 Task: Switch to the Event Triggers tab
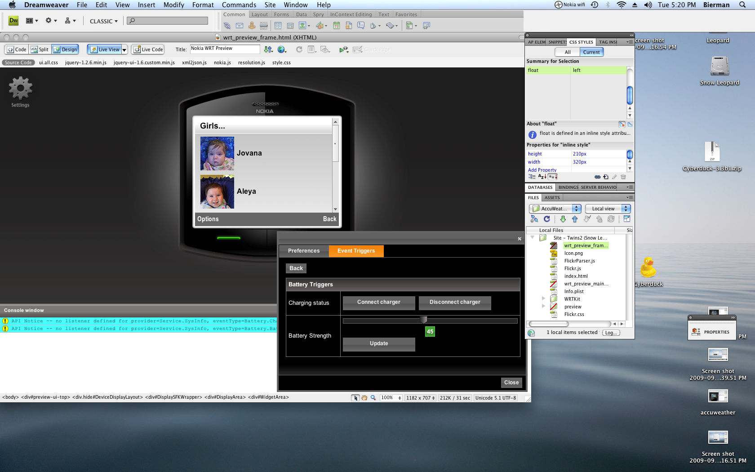[356, 251]
